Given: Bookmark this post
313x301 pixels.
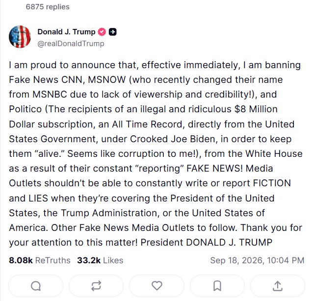Looking at the screenshot, I should (217, 286).
